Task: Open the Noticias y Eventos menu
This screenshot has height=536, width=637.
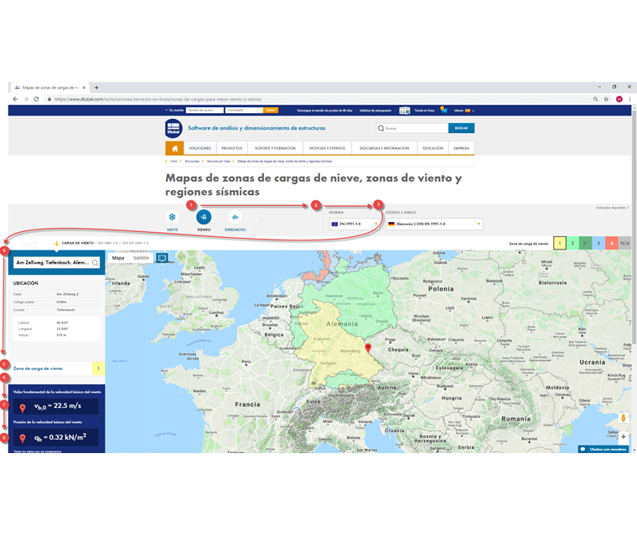Action: pos(327,148)
